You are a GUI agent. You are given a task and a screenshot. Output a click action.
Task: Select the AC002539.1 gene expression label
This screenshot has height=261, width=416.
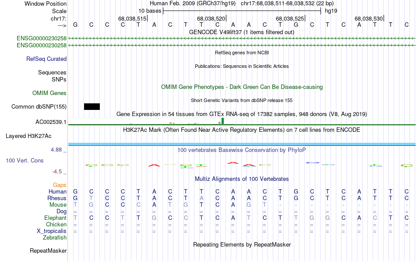tap(51, 122)
